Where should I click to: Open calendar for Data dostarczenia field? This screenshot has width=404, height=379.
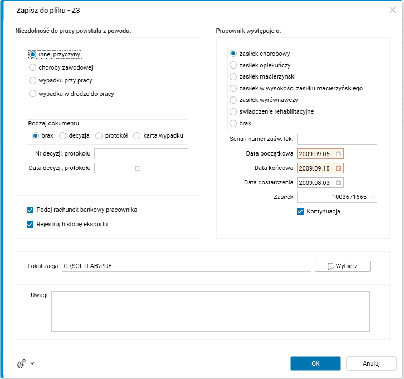(338, 182)
